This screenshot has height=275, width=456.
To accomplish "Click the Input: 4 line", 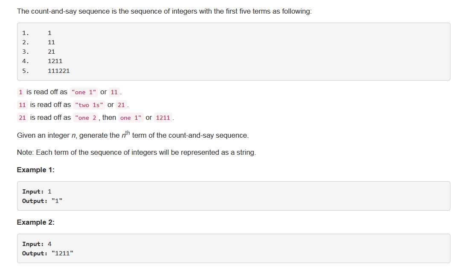I will pos(37,244).
